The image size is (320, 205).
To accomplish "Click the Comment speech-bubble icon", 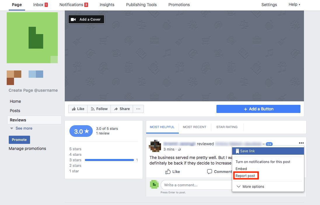I will pos(210,172).
